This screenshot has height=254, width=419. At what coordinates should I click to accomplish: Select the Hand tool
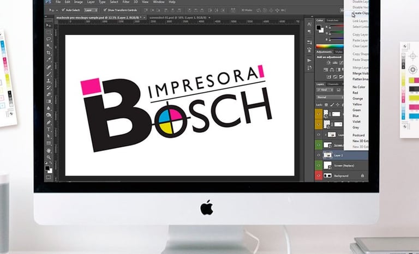tap(49, 150)
